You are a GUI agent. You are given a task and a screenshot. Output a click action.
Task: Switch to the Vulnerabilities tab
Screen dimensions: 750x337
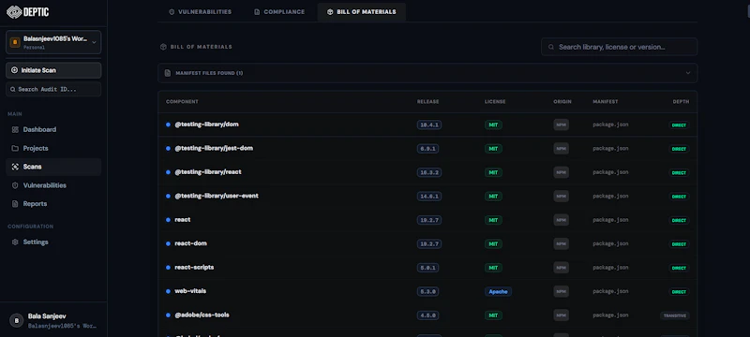point(200,12)
